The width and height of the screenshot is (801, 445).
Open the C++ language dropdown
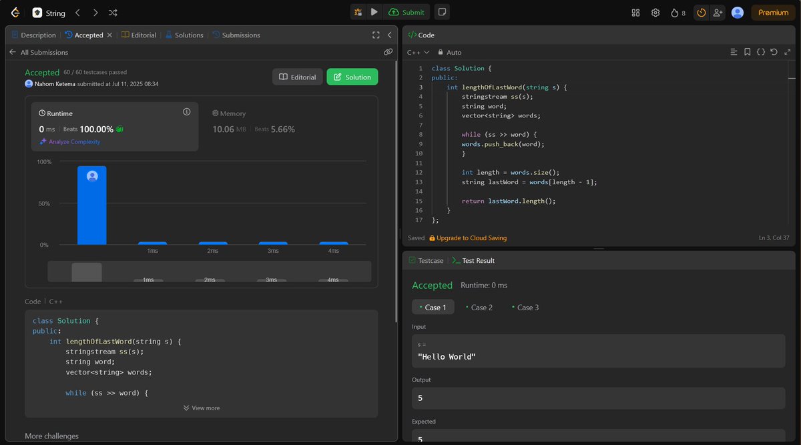[x=419, y=52]
